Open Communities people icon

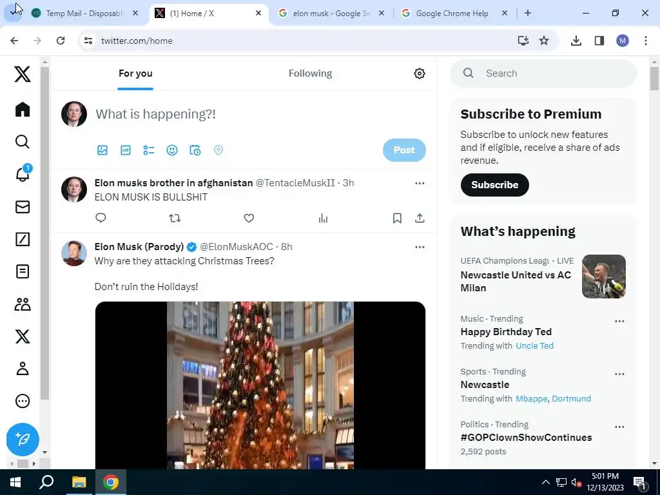pos(23,304)
